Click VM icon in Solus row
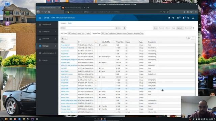This screenshot has height=121, width=216. pyautogui.click(x=100, y=94)
